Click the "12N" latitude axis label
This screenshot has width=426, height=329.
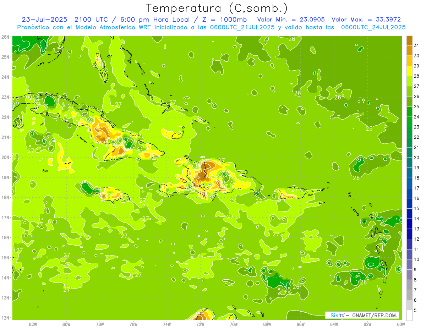[x=5, y=318]
